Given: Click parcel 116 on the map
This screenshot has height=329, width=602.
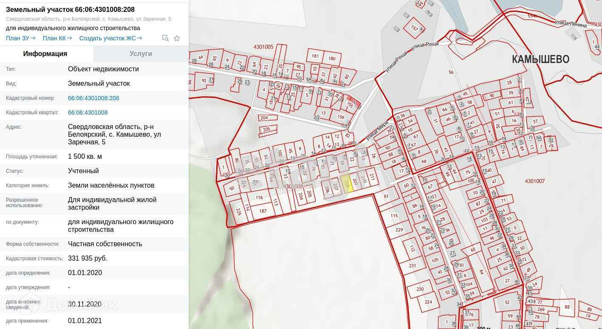Looking at the screenshot, I should tap(259, 197).
